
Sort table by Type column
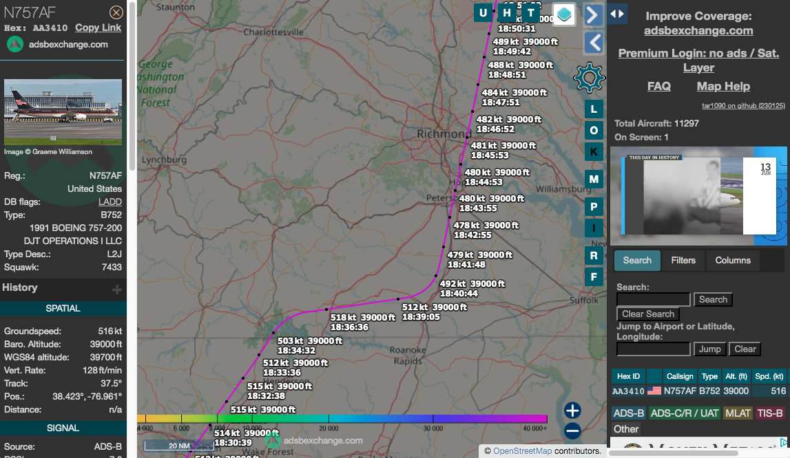coord(709,376)
